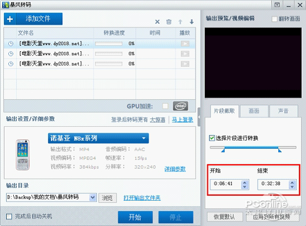Image resolution: width=306 pixels, height=226 pixels.
Task: Click clock icon of third file row
Action: click(10, 64)
